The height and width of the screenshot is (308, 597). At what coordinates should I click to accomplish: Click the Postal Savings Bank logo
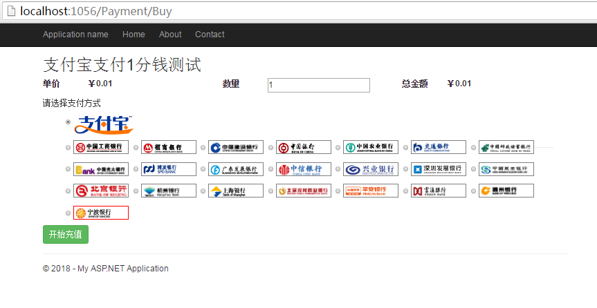pyautogui.click(x=506, y=147)
